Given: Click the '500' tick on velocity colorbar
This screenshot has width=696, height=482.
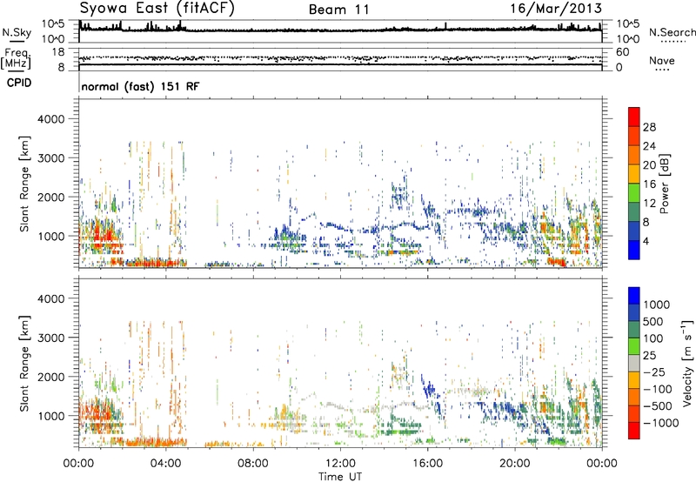Looking at the screenshot, I should pos(655,322).
